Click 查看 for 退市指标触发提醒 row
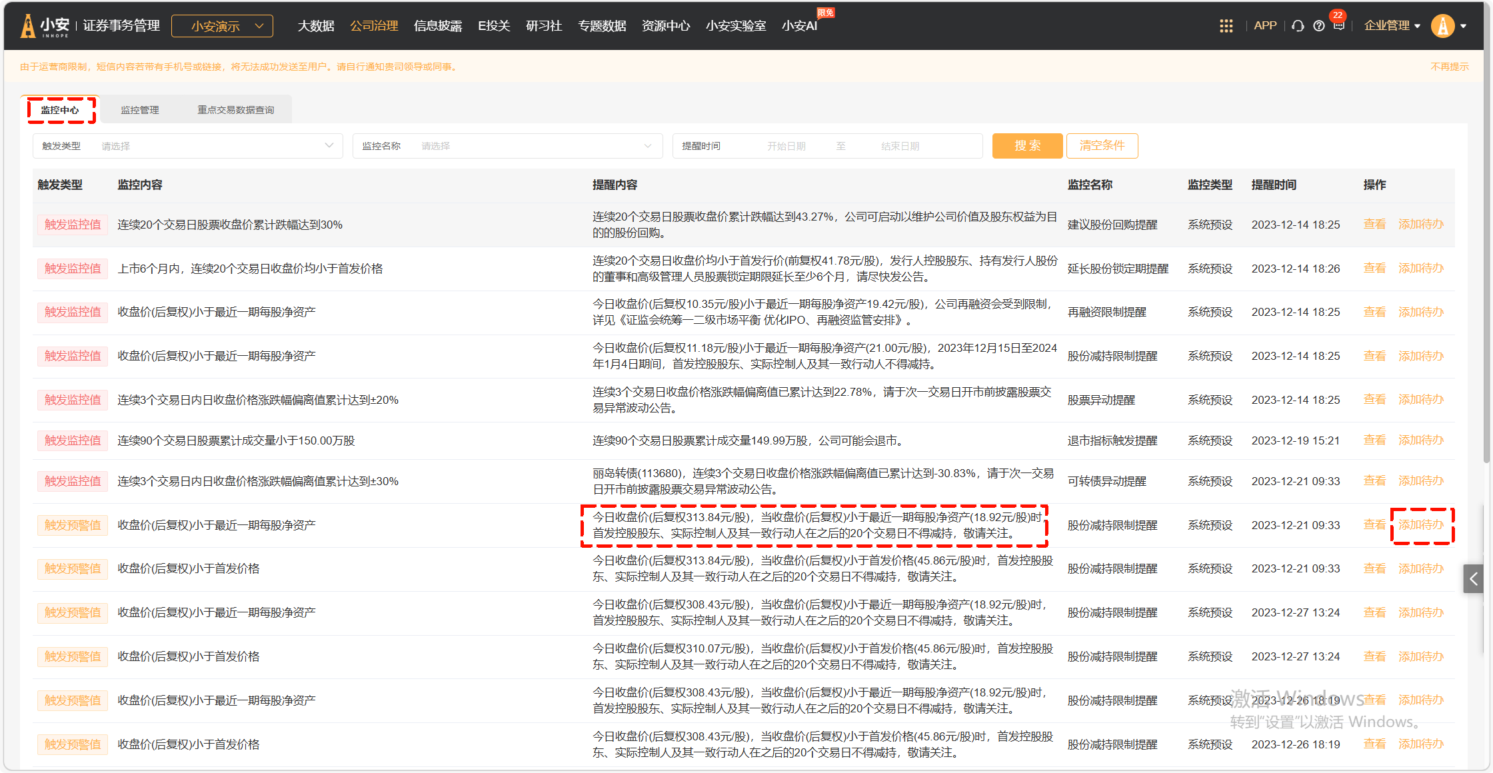Image resolution: width=1493 pixels, height=773 pixels. 1374,440
